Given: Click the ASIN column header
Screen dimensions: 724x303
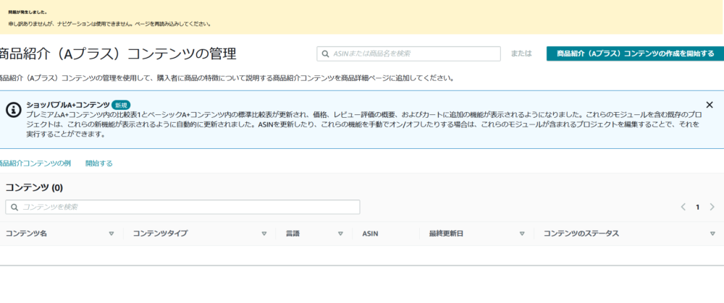Looking at the screenshot, I should point(370,234).
